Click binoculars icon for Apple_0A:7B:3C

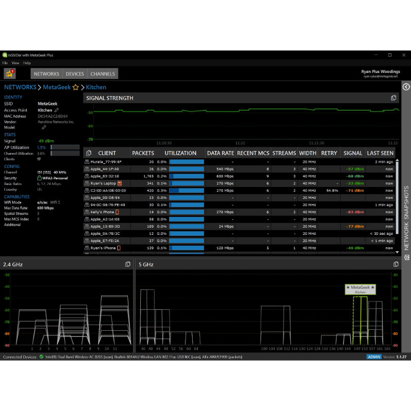87,234
